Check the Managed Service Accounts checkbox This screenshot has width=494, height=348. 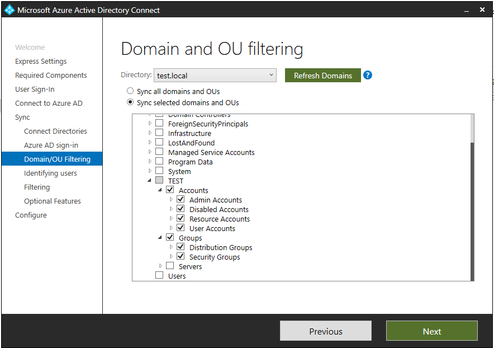(x=159, y=152)
